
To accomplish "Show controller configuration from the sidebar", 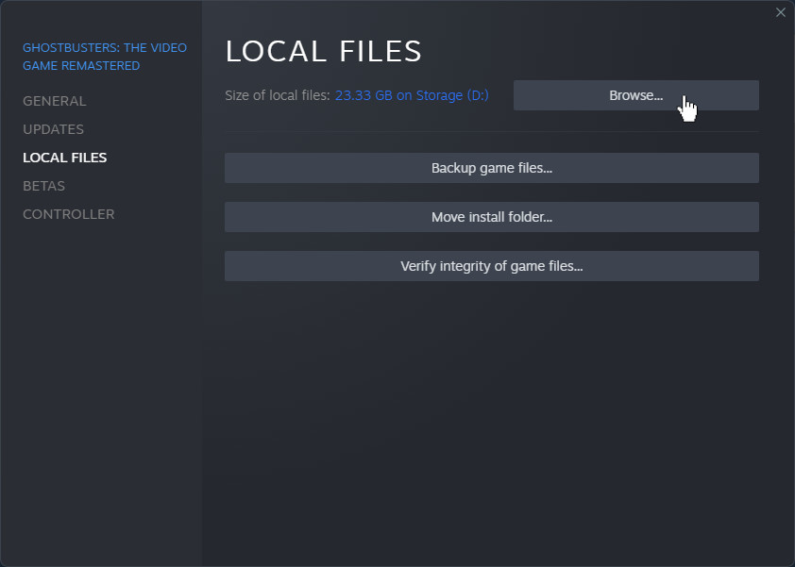I will click(x=68, y=214).
